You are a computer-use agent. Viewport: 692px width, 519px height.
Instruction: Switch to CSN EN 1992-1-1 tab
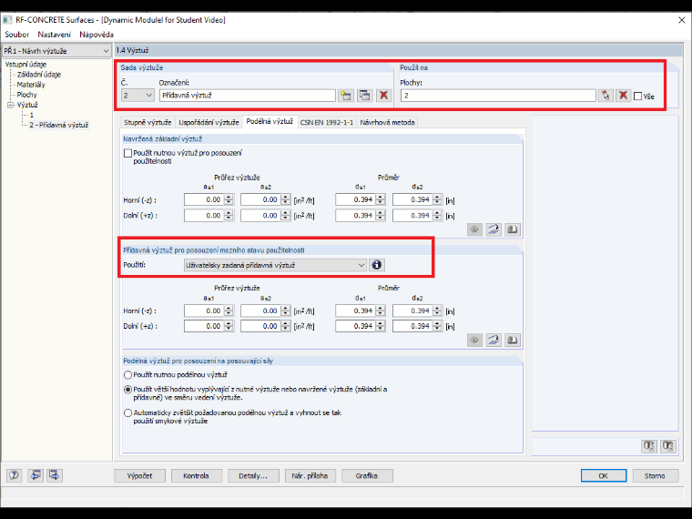pyautogui.click(x=327, y=122)
